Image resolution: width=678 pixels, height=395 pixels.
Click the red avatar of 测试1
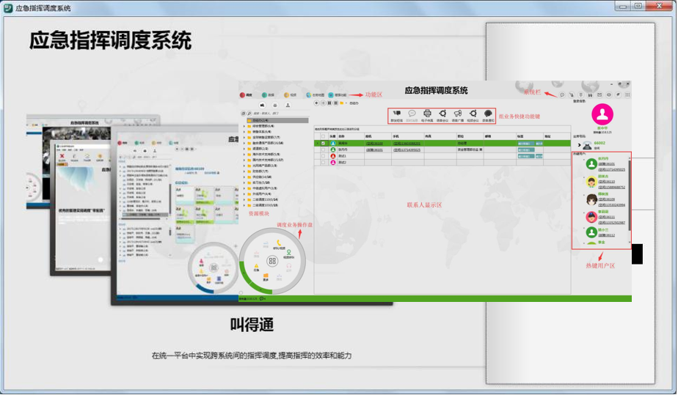click(x=333, y=156)
